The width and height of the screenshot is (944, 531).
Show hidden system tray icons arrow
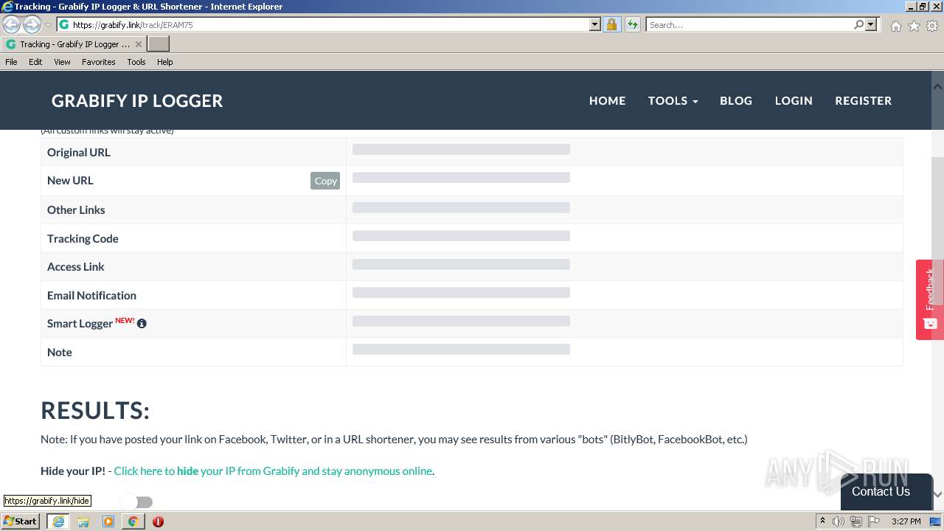(x=822, y=521)
